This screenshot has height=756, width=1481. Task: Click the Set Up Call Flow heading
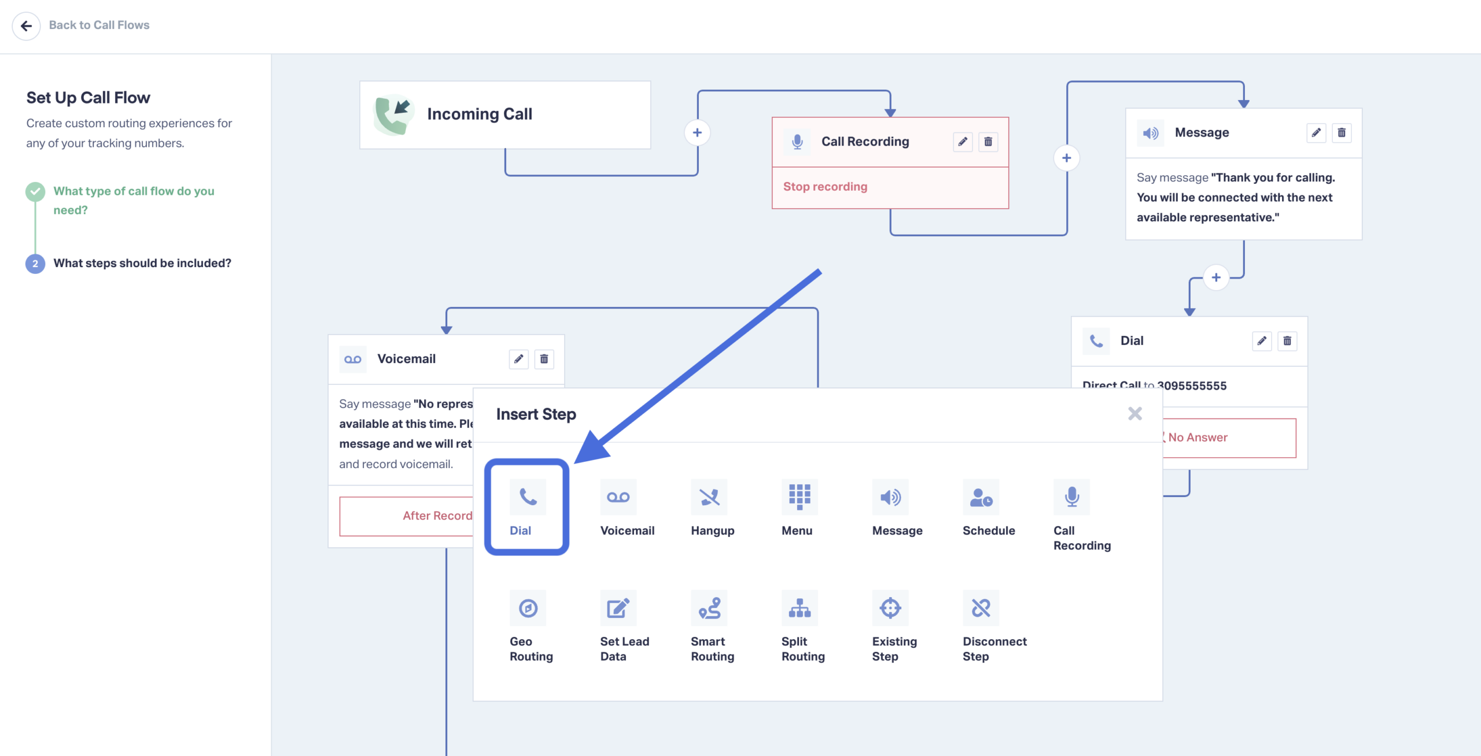tap(88, 98)
